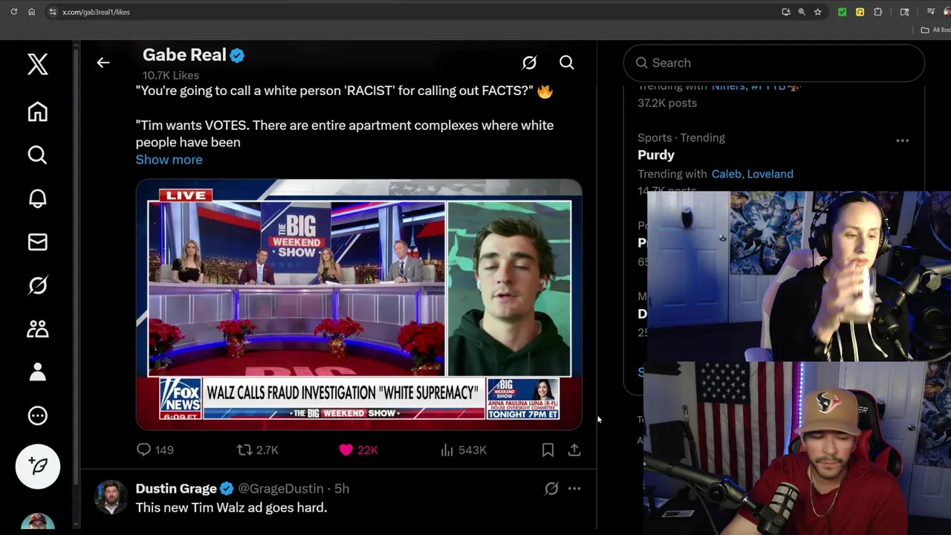Click the green checkmark extension icon
Screen dimensions: 951x535
(x=842, y=12)
